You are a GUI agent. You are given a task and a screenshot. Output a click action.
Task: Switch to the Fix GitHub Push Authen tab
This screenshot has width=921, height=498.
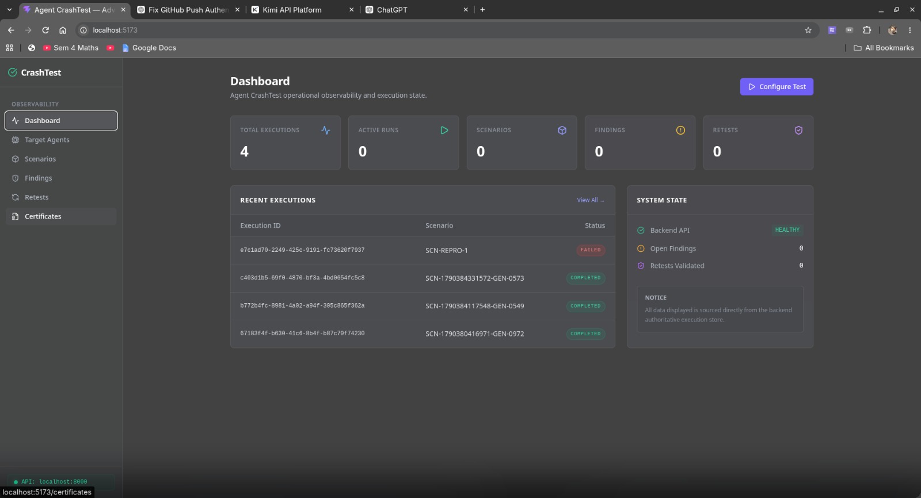click(188, 10)
